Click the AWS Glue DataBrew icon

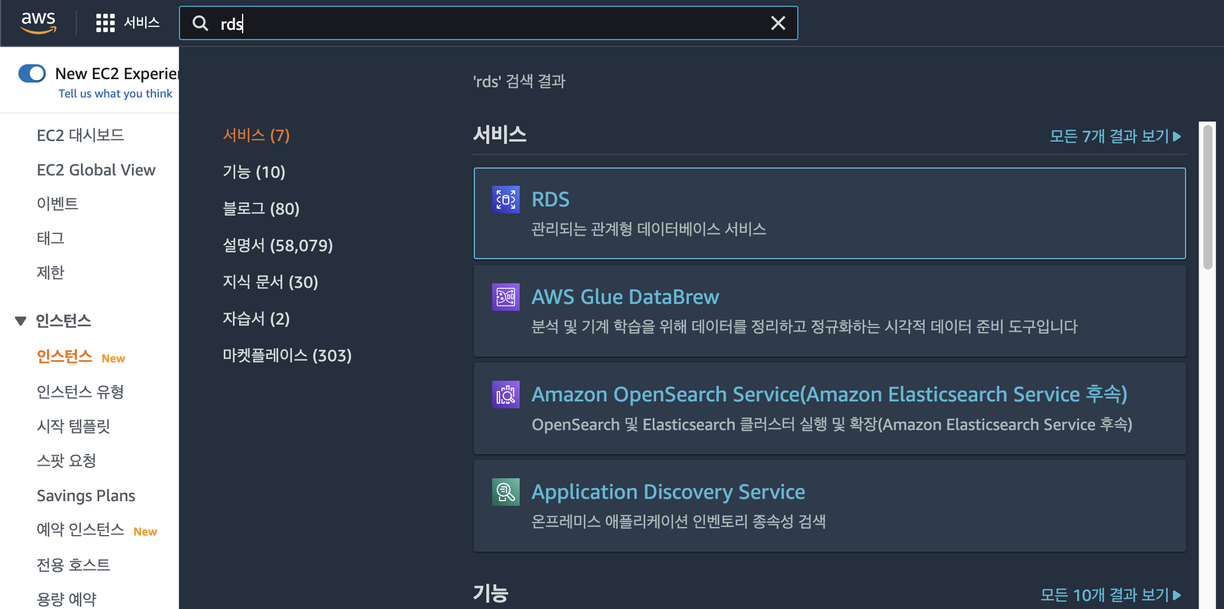(506, 297)
